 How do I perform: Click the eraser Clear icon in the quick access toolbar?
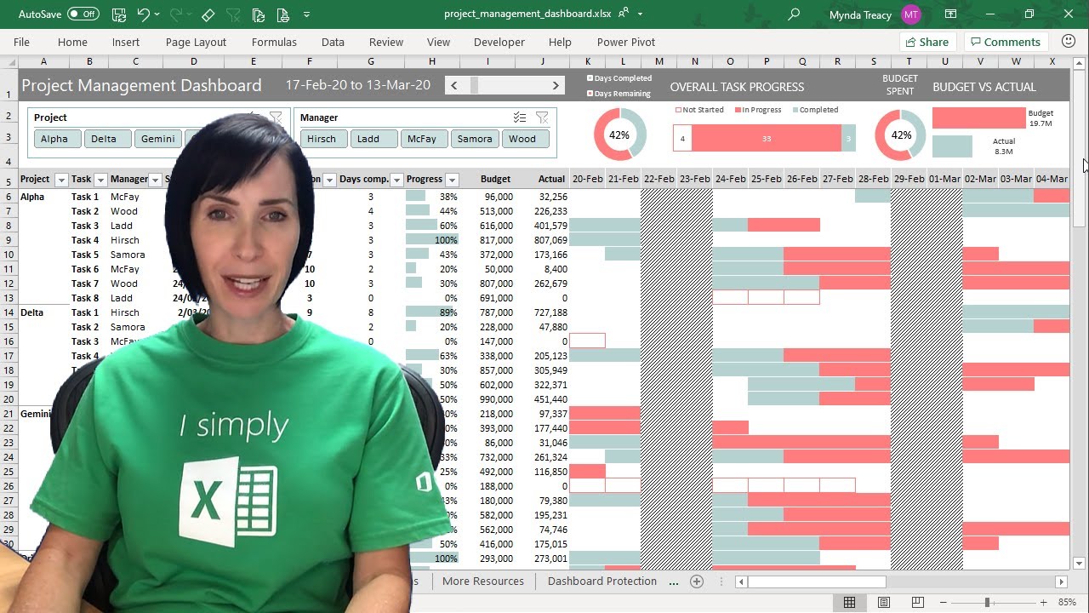click(x=208, y=14)
